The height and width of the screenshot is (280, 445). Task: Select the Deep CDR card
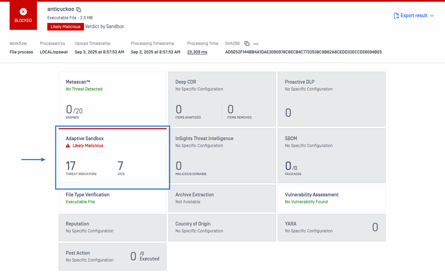[222, 99]
